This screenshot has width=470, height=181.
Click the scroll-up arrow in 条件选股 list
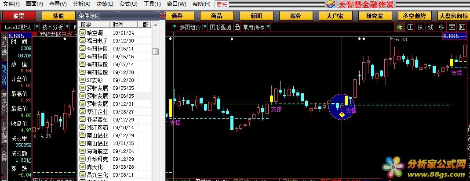click(155, 25)
